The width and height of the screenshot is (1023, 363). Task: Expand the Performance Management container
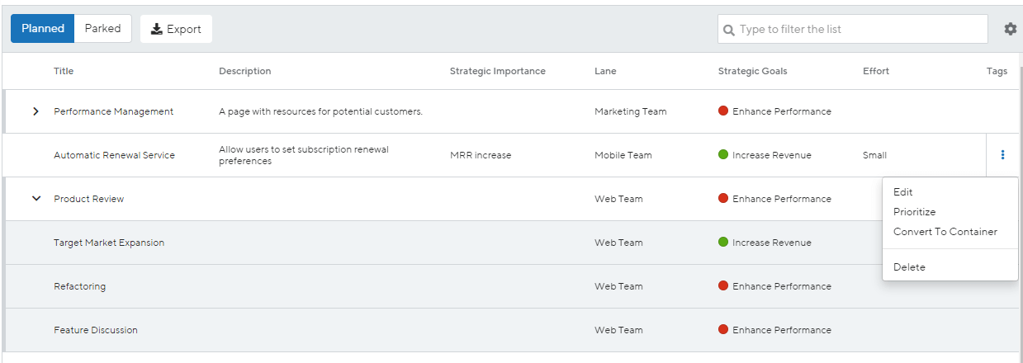point(36,111)
